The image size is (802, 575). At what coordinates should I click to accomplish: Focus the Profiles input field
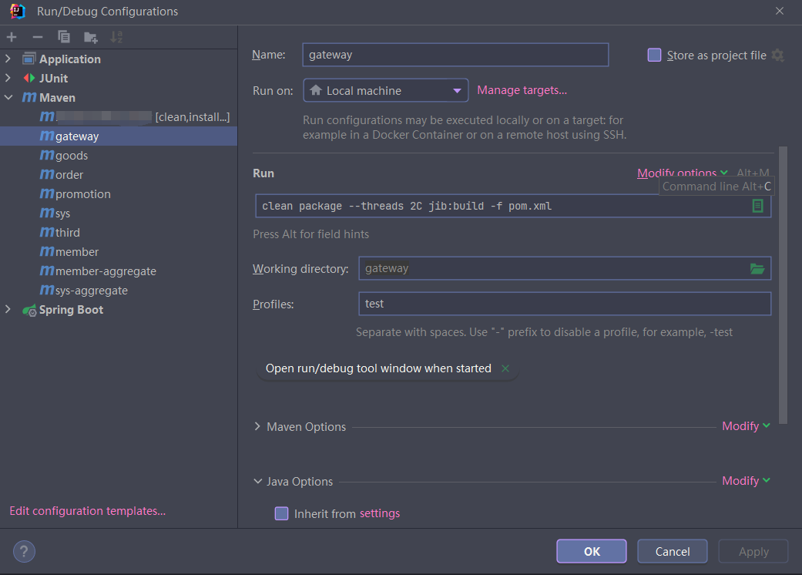pyautogui.click(x=565, y=304)
